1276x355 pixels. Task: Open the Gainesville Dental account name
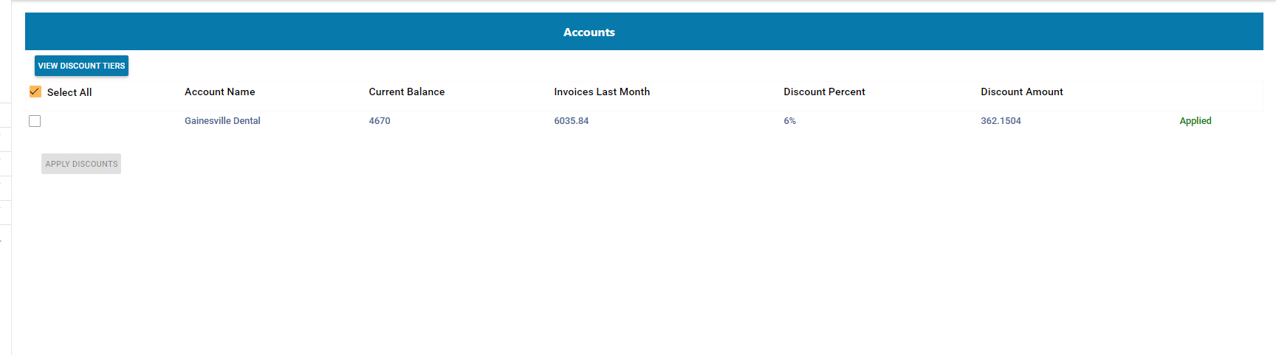tap(222, 121)
